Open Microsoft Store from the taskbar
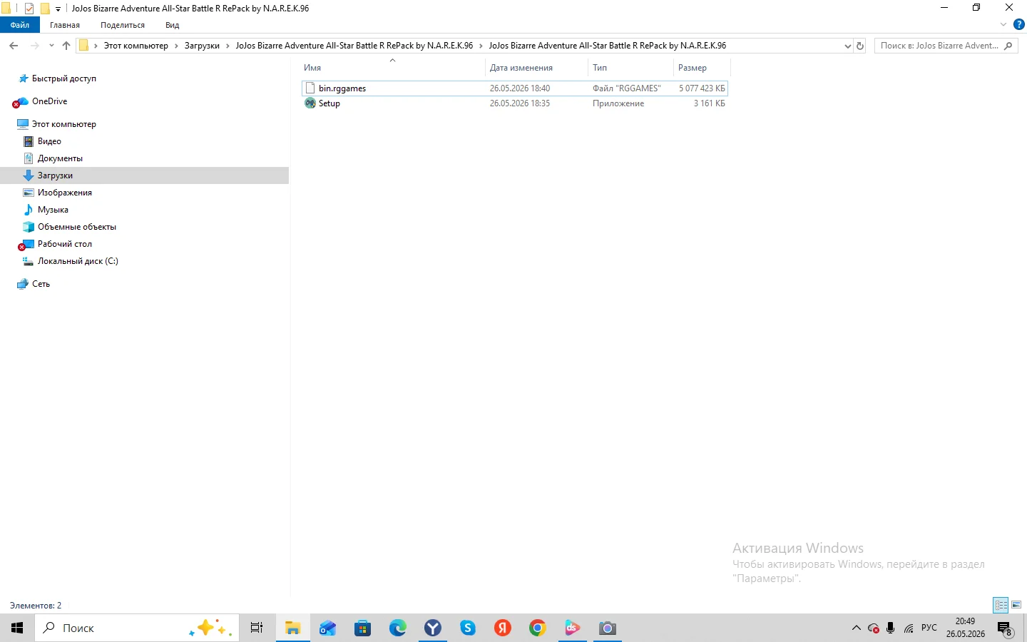This screenshot has width=1027, height=642. (x=362, y=628)
